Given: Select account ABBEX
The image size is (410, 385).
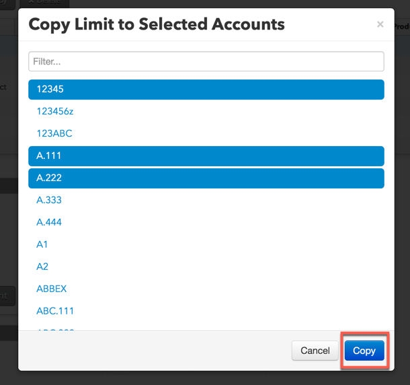Looking at the screenshot, I should pyautogui.click(x=206, y=289).
